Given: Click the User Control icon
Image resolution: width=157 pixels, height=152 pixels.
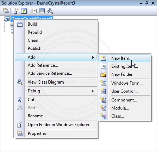Looking at the screenshot, I should coord(103,91).
